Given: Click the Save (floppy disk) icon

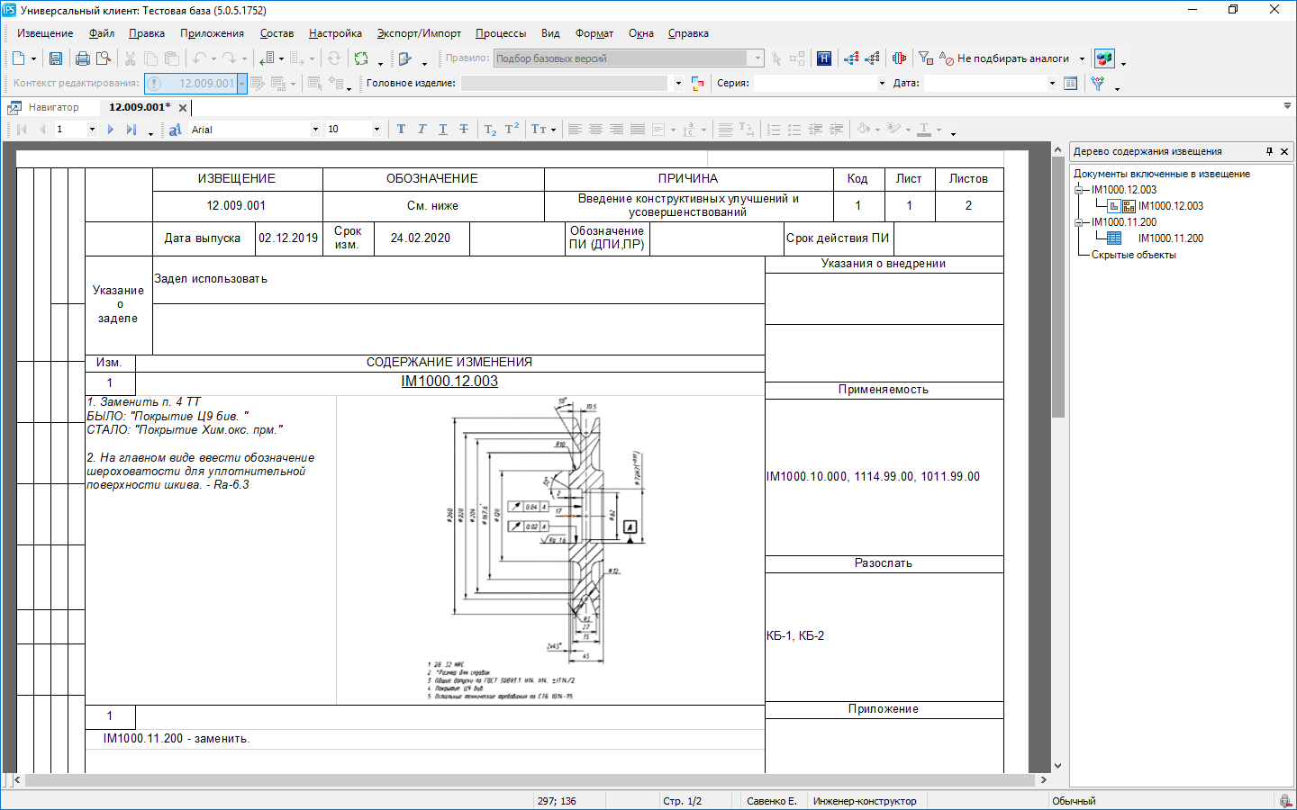Looking at the screenshot, I should click(56, 58).
